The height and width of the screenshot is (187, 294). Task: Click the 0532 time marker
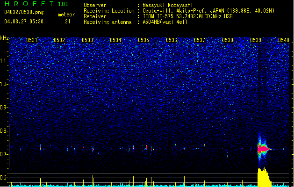[59, 40]
